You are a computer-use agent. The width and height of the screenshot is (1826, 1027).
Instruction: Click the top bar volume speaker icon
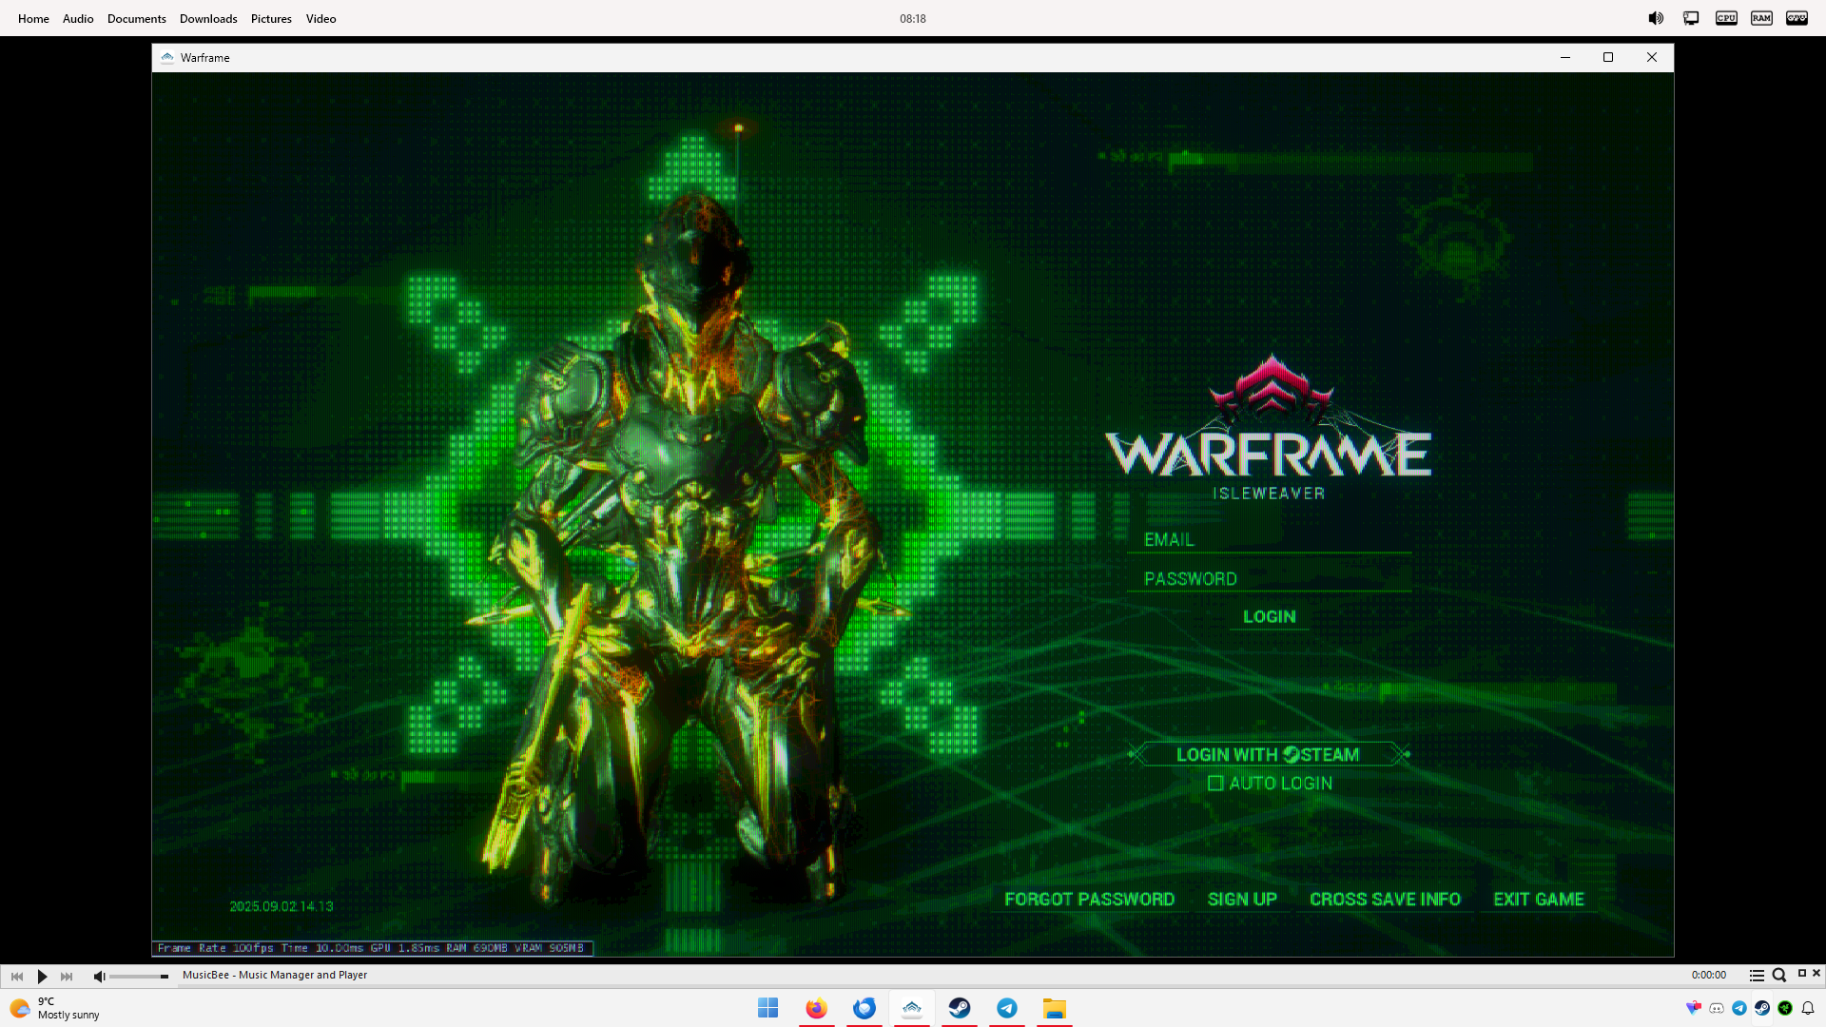(x=1656, y=18)
